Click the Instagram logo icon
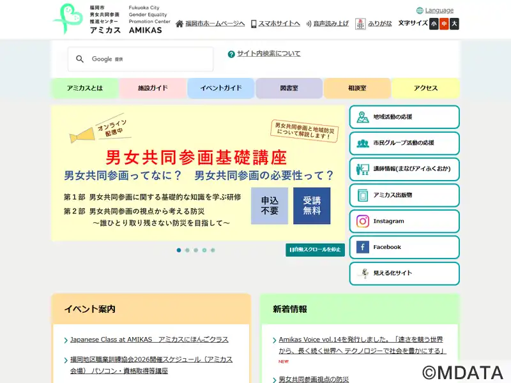Viewport: 511px width, 383px height. coord(362,221)
